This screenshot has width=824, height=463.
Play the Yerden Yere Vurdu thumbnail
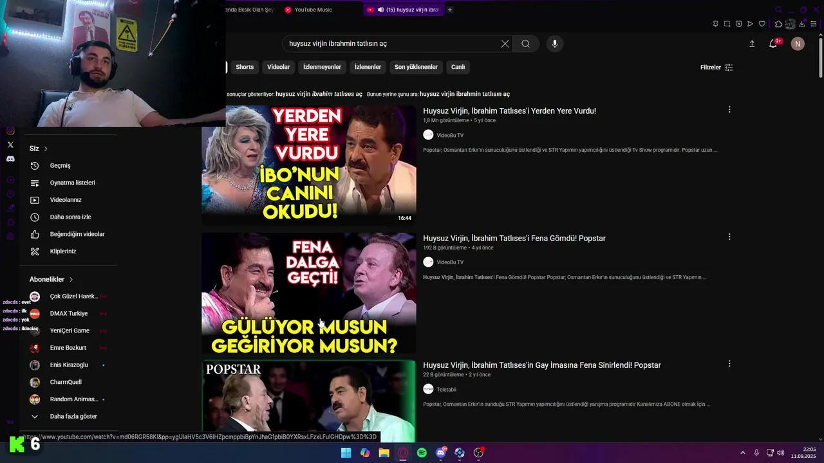click(x=309, y=165)
